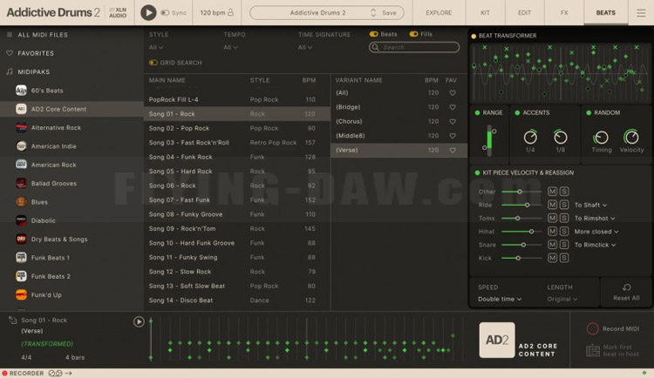Open the preset selector arrows
This screenshot has height=378, width=654.
point(373,13)
